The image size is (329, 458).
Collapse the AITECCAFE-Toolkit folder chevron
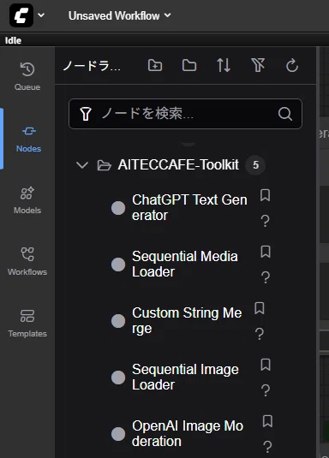(x=82, y=165)
